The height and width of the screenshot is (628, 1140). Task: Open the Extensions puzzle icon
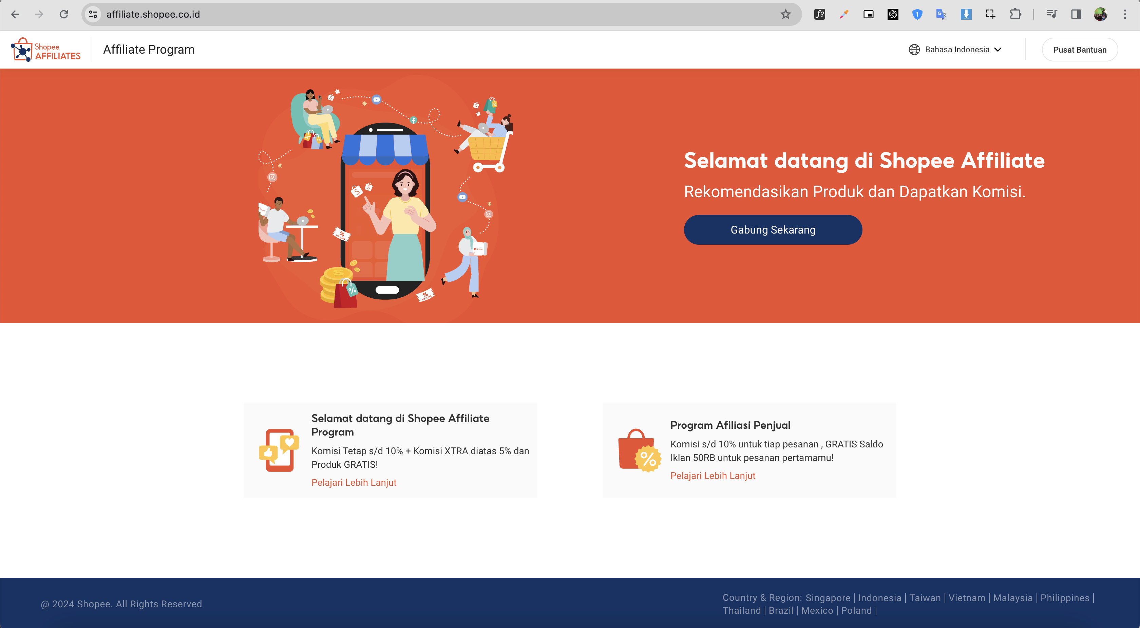tap(1015, 14)
